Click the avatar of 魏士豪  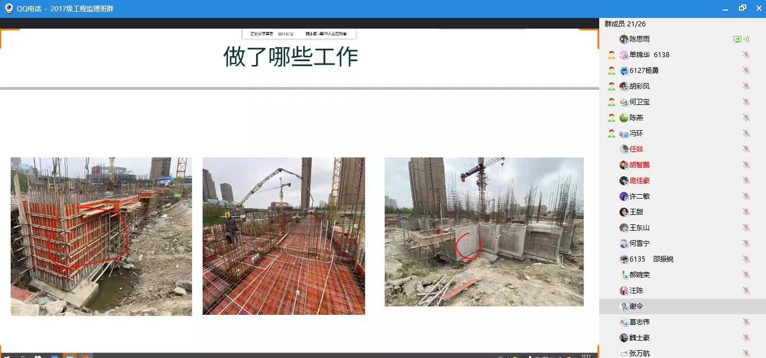623,338
